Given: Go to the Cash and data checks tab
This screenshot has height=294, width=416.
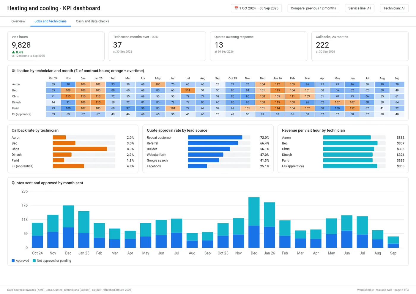Looking at the screenshot, I should (x=92, y=21).
